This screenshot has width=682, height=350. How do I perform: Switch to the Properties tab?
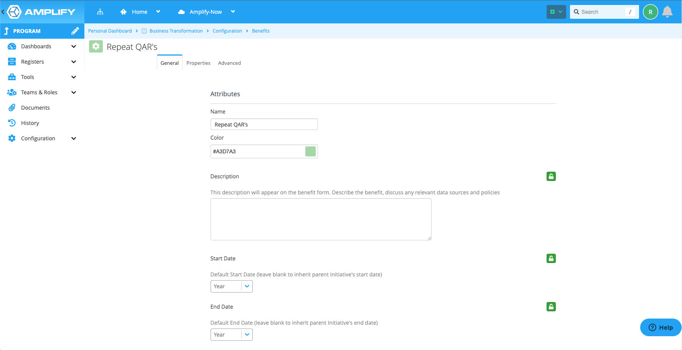(198, 63)
